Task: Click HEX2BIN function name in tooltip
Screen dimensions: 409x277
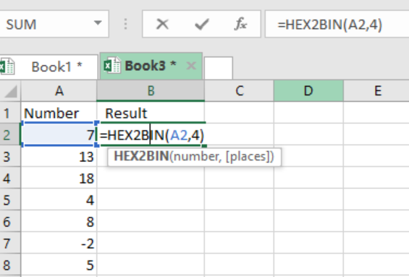Action: coord(141,156)
